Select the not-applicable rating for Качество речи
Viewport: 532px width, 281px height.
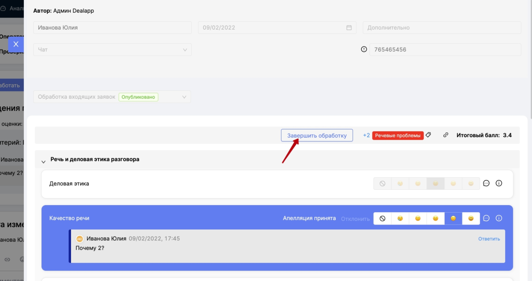(382, 219)
